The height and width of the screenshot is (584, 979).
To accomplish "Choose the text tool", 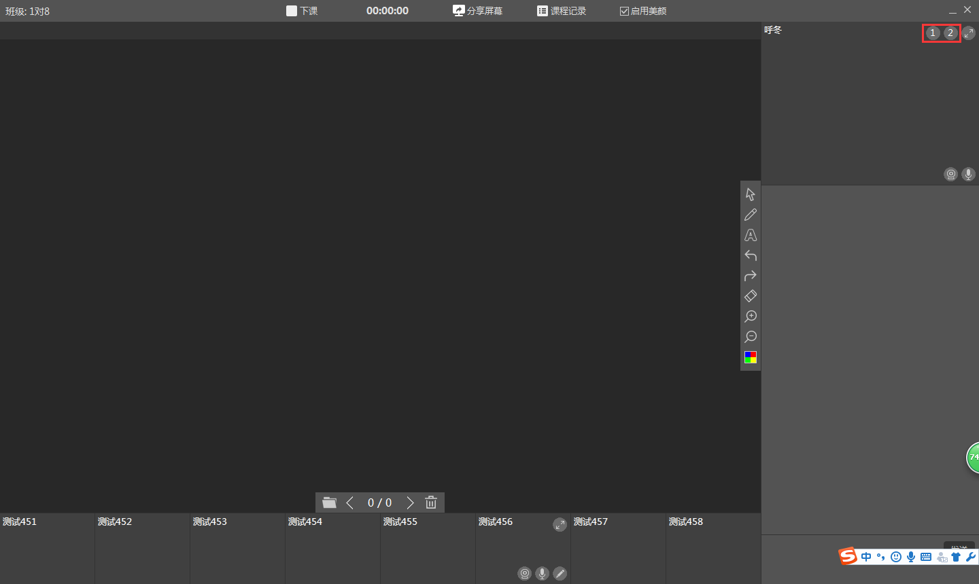I will (x=750, y=235).
